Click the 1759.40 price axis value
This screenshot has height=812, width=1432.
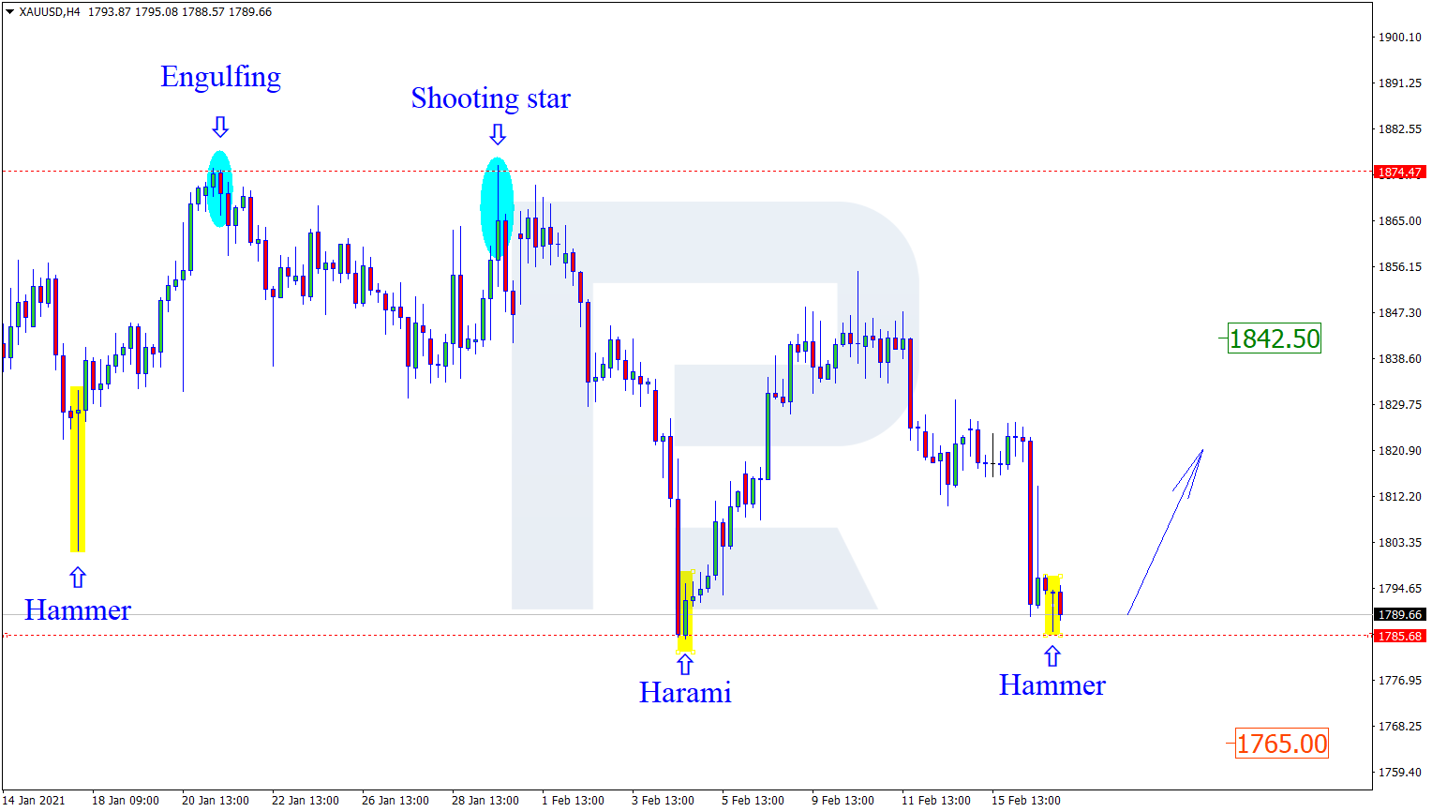coord(1399,773)
